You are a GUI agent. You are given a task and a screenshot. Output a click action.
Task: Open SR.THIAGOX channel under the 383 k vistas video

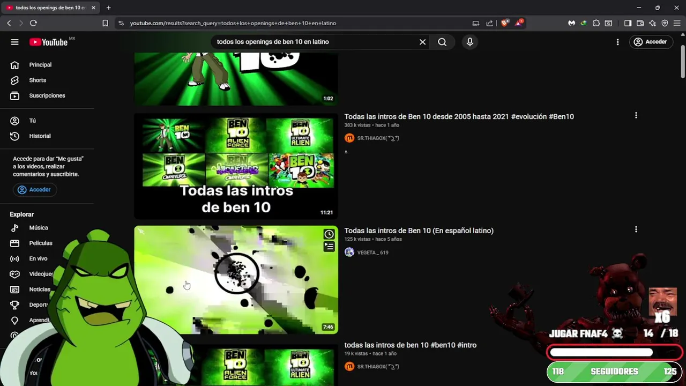pyautogui.click(x=378, y=138)
